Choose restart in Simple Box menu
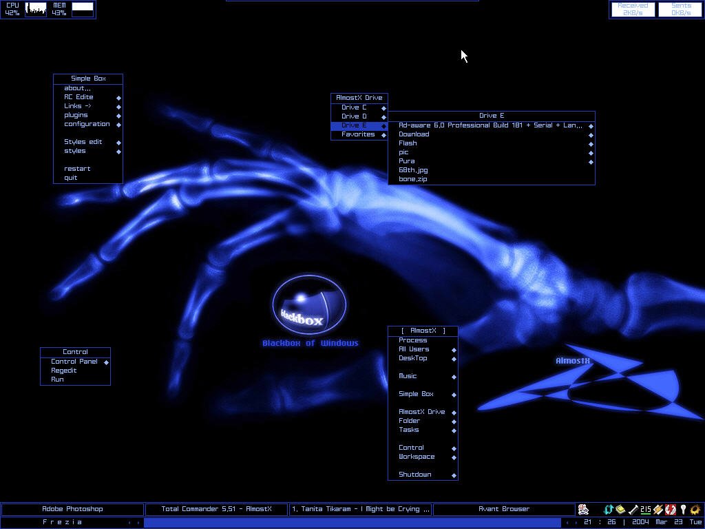Viewport: 705px width, 529px height. [x=88, y=169]
